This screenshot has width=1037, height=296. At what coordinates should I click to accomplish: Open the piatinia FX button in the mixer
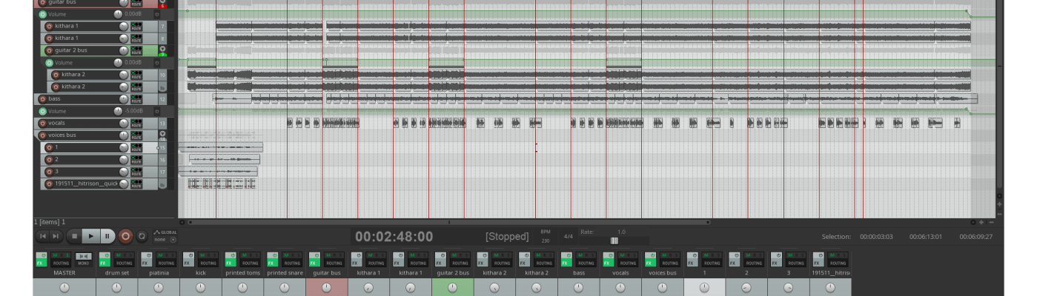point(146,263)
